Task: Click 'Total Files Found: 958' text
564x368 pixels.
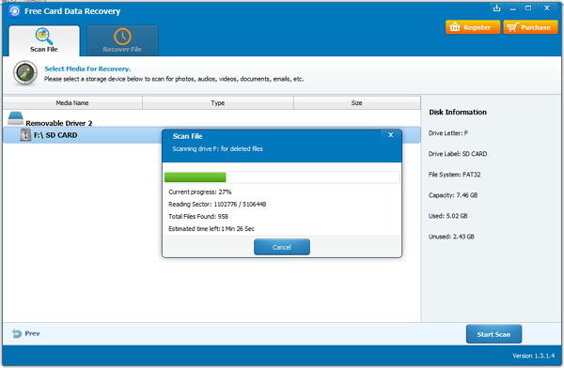Action: tap(198, 216)
